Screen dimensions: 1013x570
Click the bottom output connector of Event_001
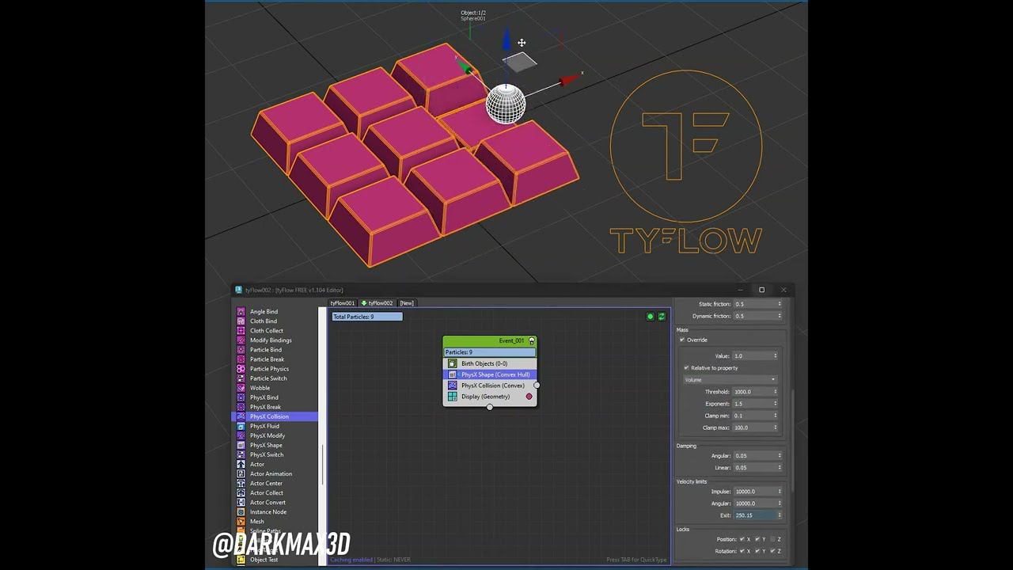[x=490, y=407]
